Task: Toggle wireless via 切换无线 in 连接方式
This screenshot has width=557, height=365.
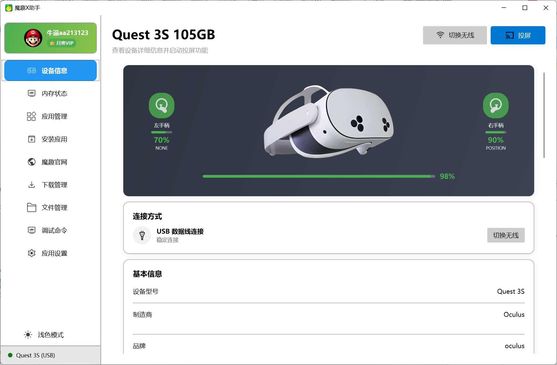Action: tap(506, 235)
